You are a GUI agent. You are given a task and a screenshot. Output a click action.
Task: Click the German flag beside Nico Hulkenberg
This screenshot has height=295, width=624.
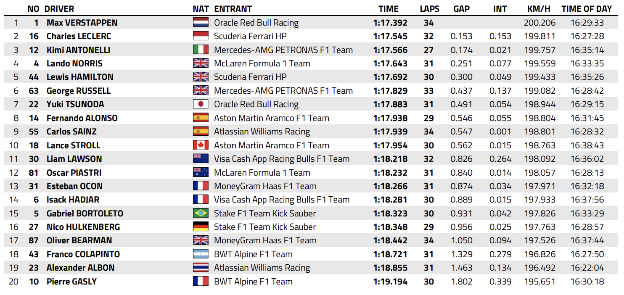tap(201, 227)
